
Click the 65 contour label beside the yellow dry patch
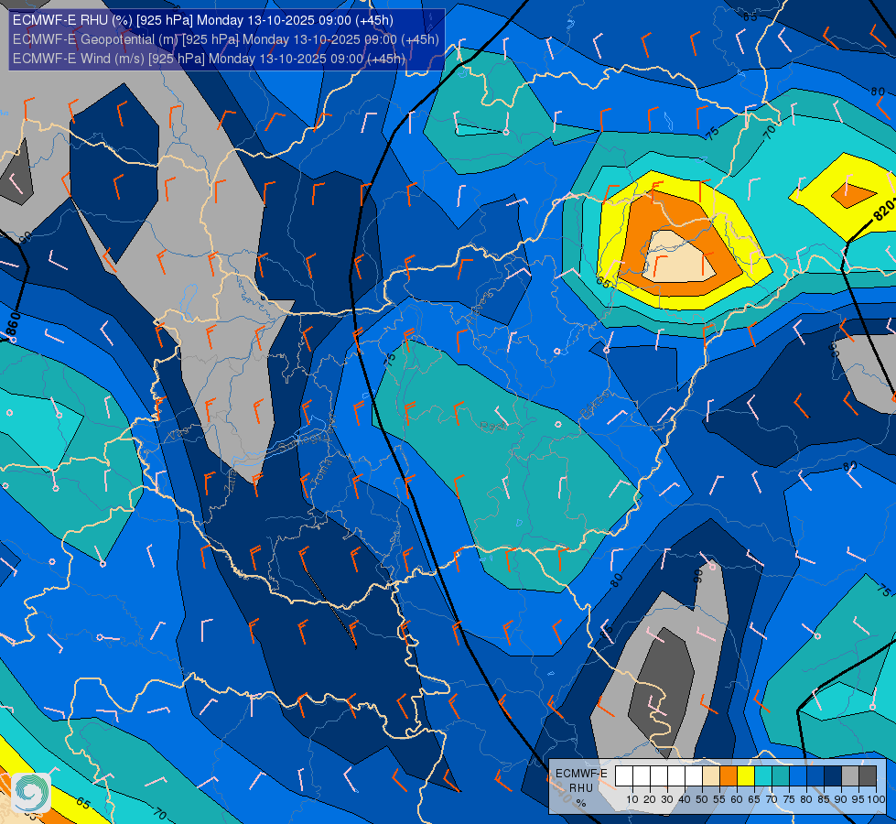(x=603, y=282)
